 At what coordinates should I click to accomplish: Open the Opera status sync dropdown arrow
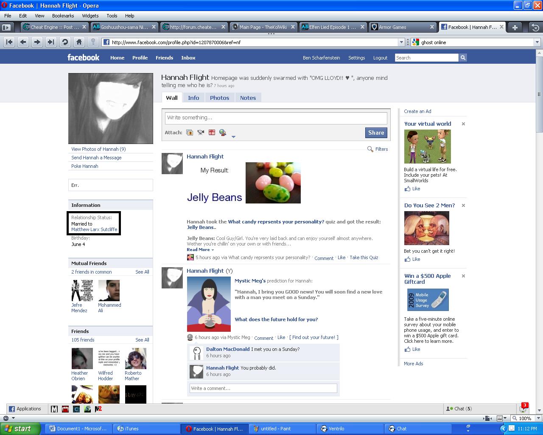(13, 418)
